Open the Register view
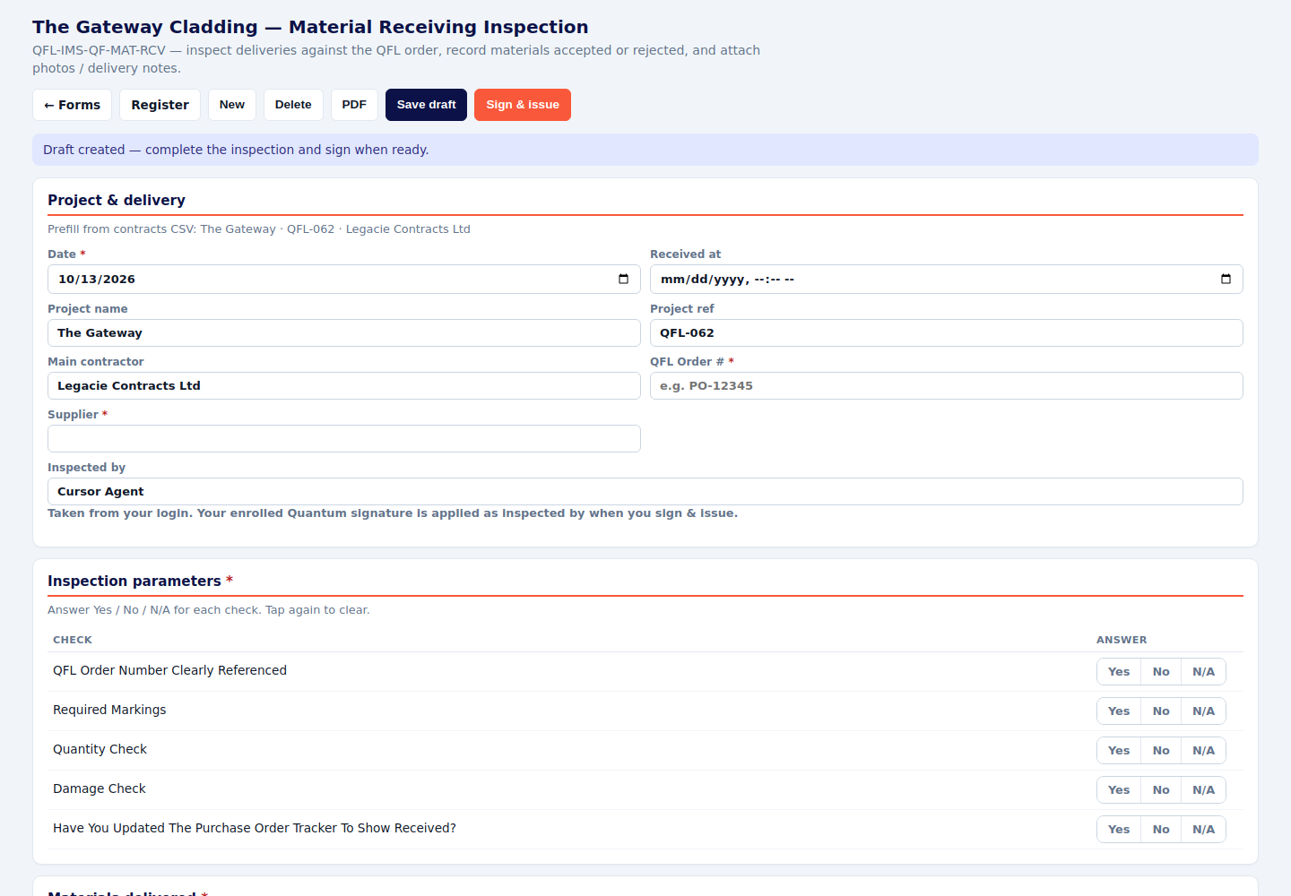The height and width of the screenshot is (896, 1291). pyautogui.click(x=160, y=105)
